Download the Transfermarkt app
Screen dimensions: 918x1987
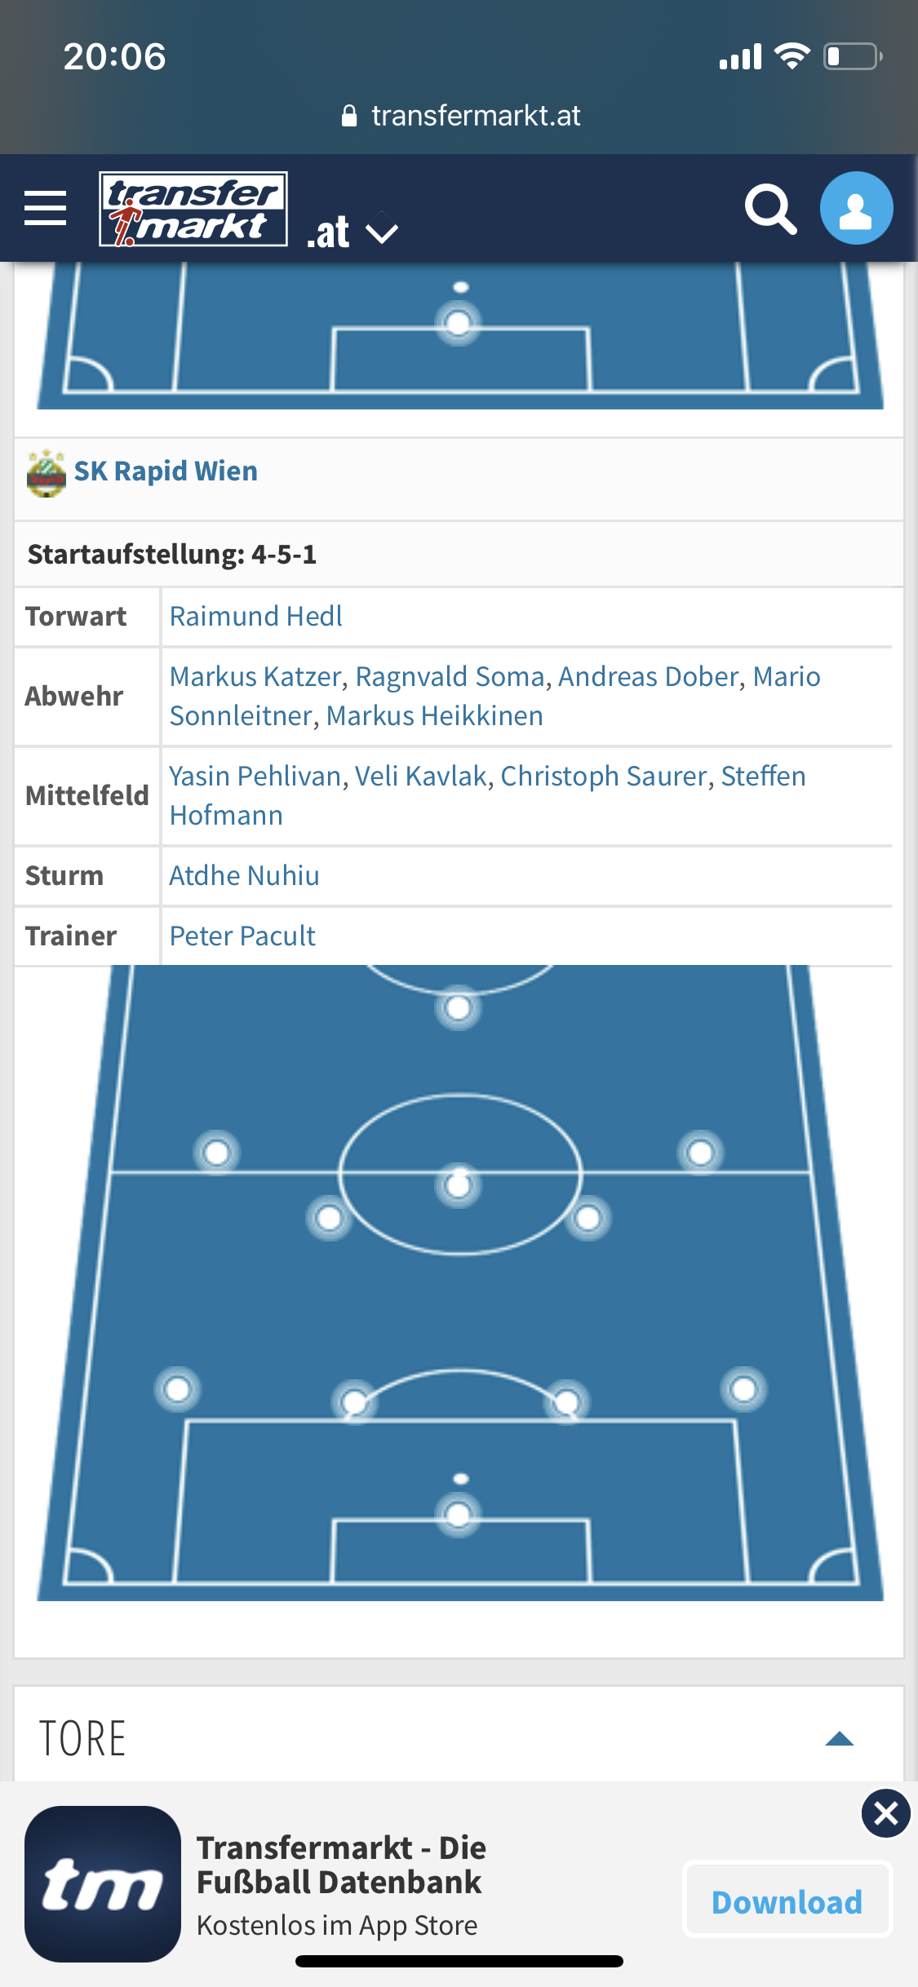[x=787, y=1900]
